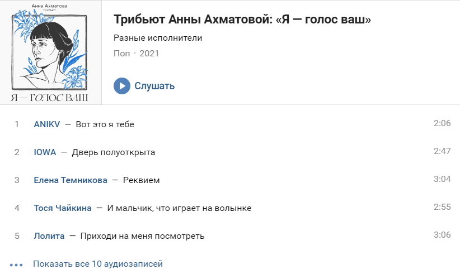Open artist ANIKV link
This screenshot has width=460, height=279.
tap(47, 124)
